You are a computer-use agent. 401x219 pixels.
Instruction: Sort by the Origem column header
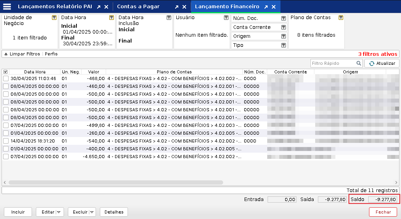point(350,72)
